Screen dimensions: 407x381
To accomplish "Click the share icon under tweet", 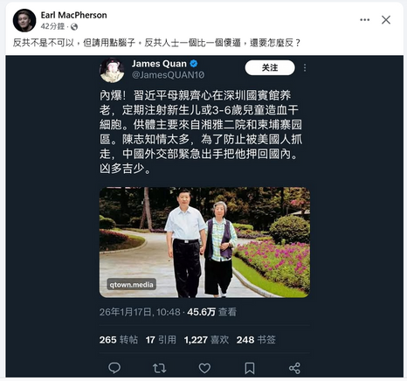I will click(294, 368).
